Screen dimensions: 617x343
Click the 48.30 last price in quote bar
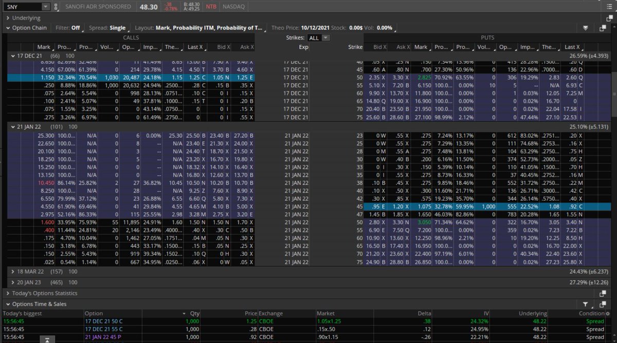point(149,7)
